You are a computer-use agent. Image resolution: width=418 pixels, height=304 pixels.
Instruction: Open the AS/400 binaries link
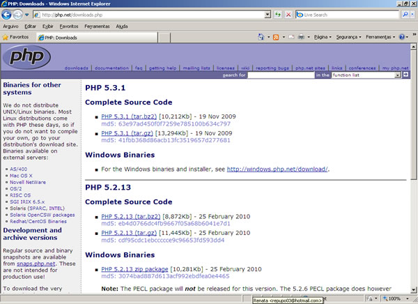tap(18, 169)
